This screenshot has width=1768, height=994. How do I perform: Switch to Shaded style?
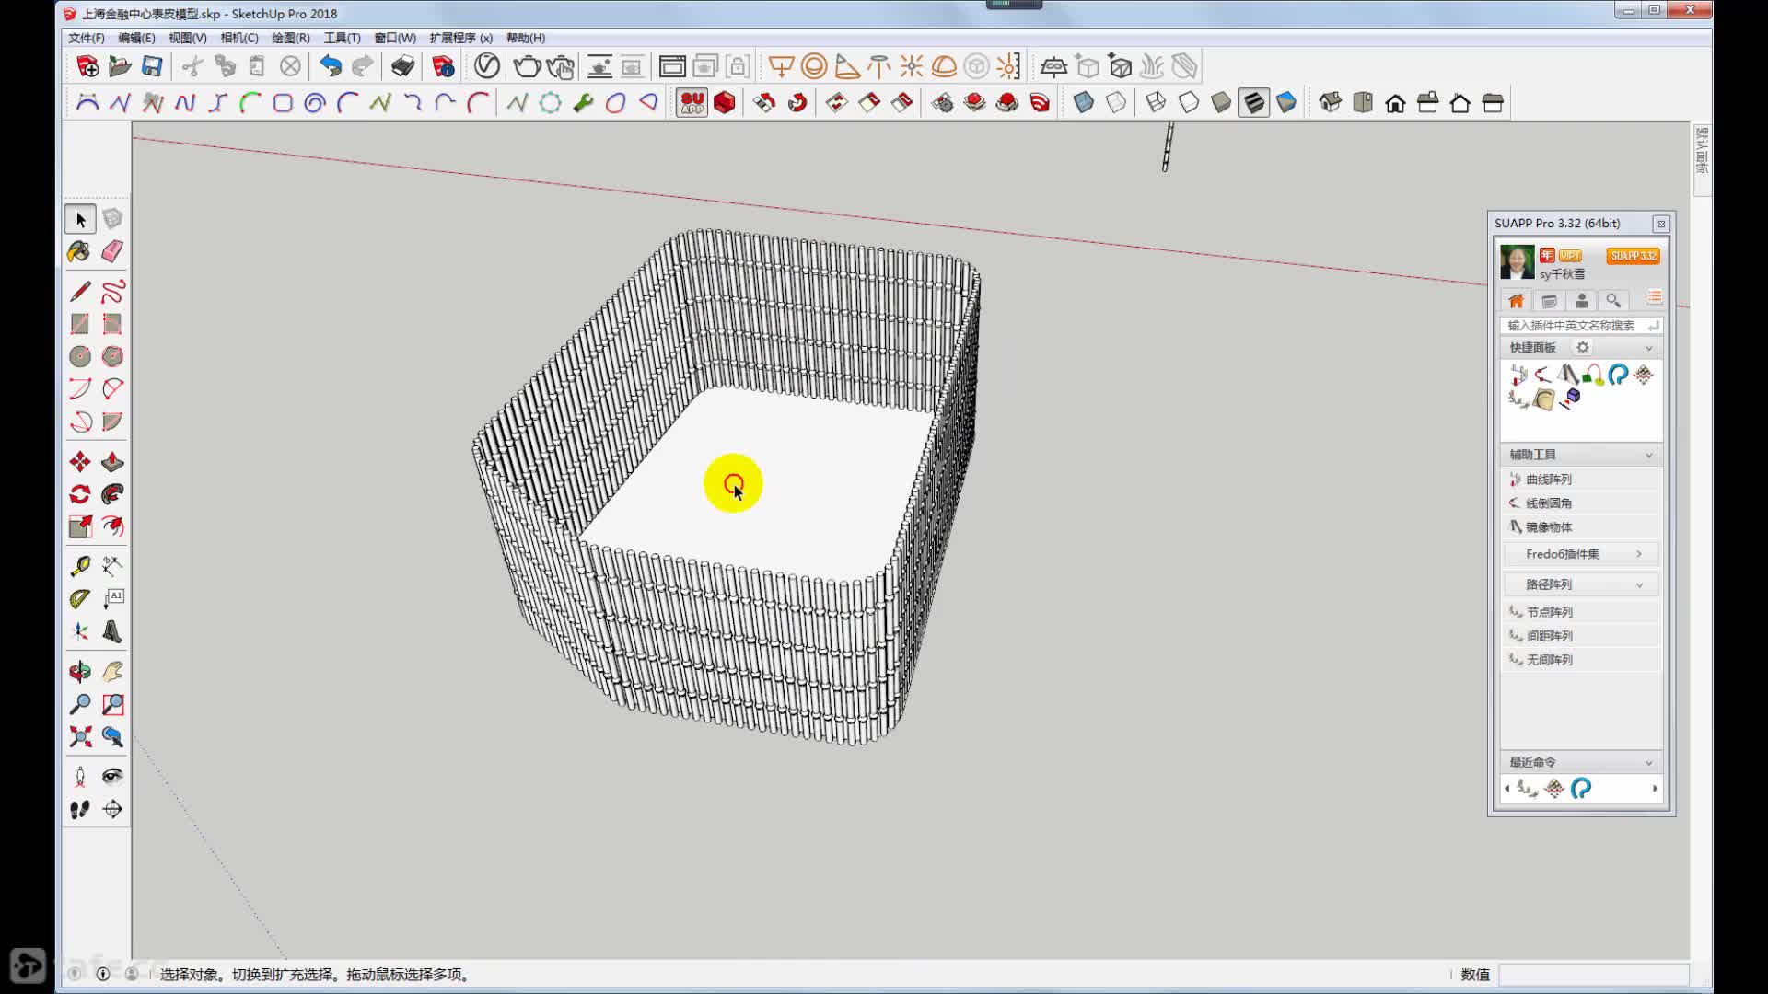click(1221, 102)
